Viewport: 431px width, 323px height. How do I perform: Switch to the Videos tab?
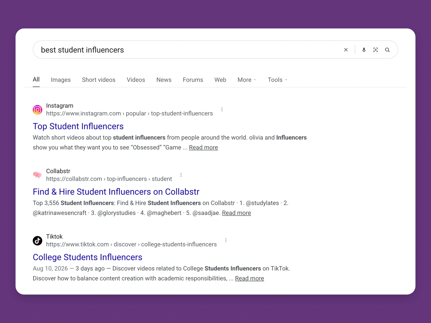tap(136, 80)
